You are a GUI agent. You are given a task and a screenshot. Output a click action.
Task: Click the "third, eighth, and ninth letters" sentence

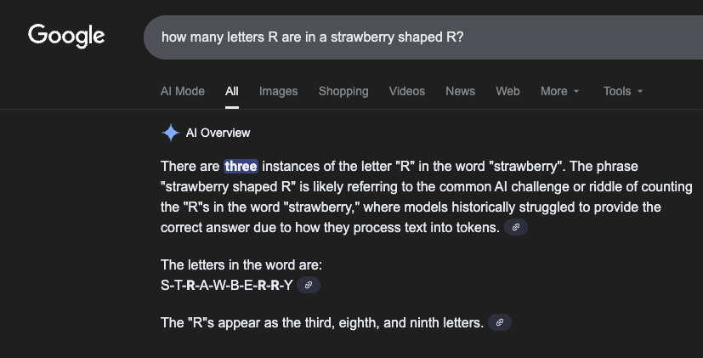[x=322, y=323]
